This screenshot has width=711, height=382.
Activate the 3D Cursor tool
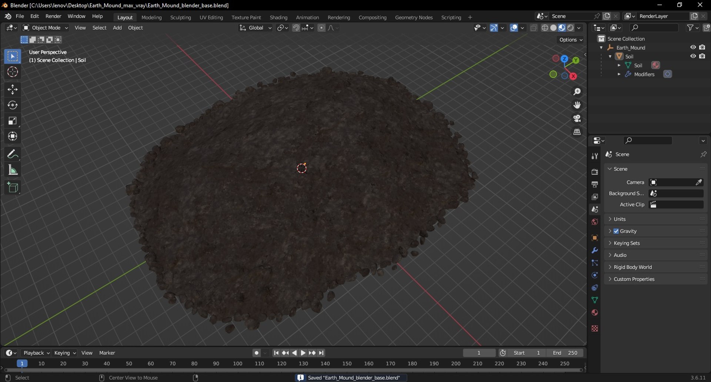point(13,72)
